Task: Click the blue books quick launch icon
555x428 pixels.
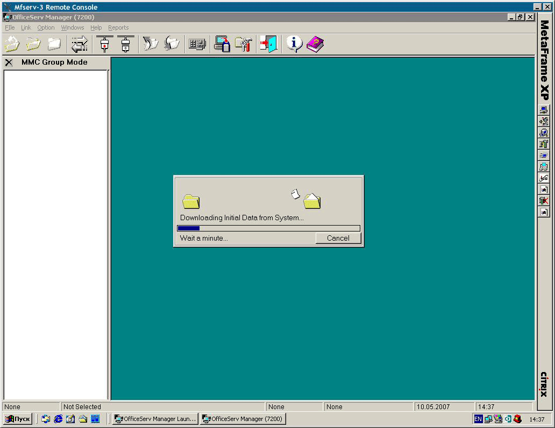Action: coord(95,419)
